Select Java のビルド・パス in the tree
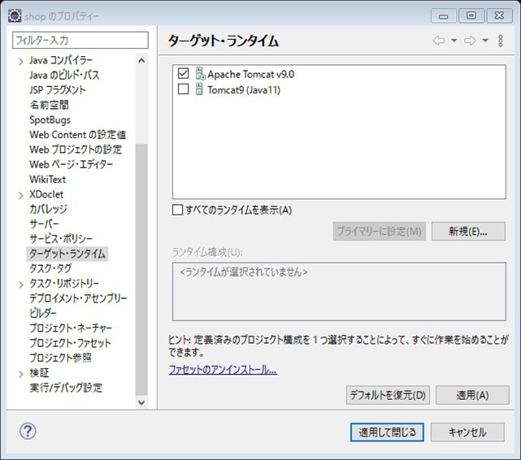This screenshot has width=521, height=460. click(x=64, y=75)
